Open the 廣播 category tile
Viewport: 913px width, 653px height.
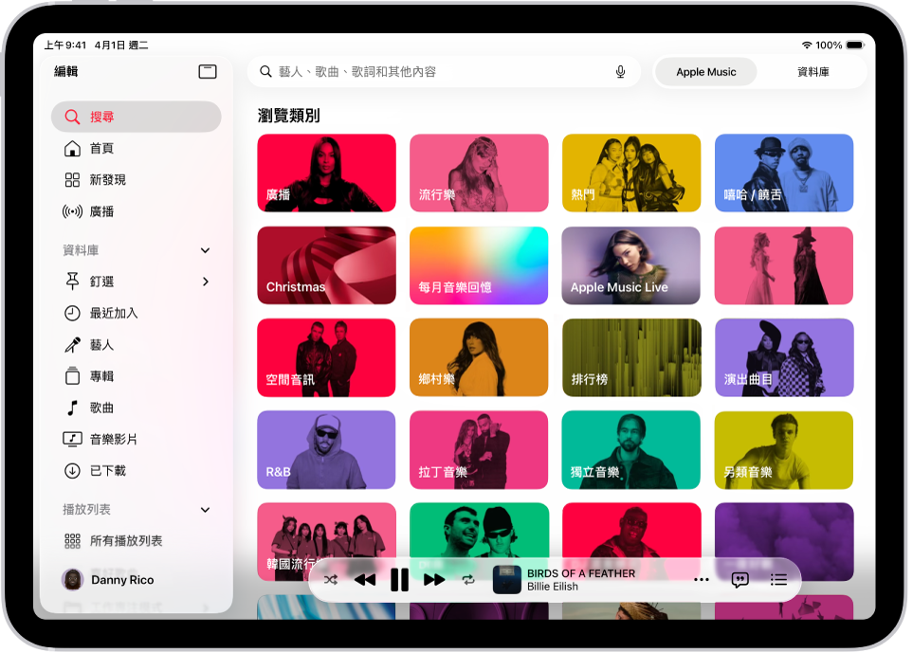[327, 172]
